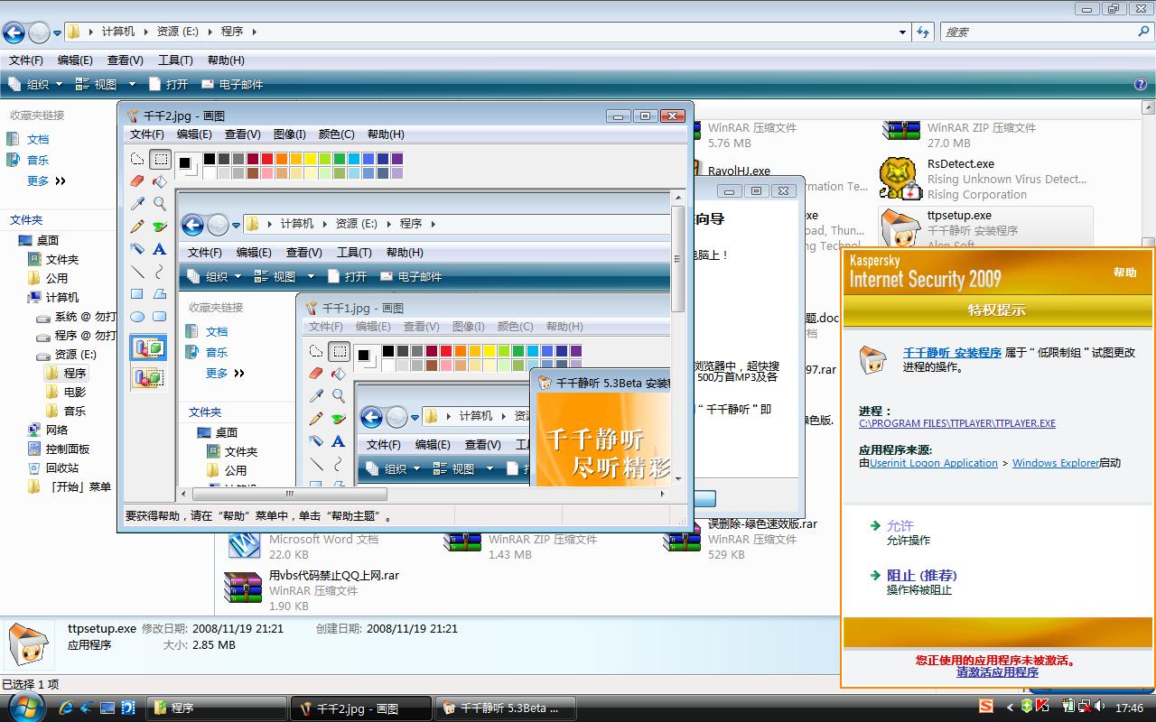
Task: Open the recent pages dropdown beside Forward
Action: click(x=58, y=33)
